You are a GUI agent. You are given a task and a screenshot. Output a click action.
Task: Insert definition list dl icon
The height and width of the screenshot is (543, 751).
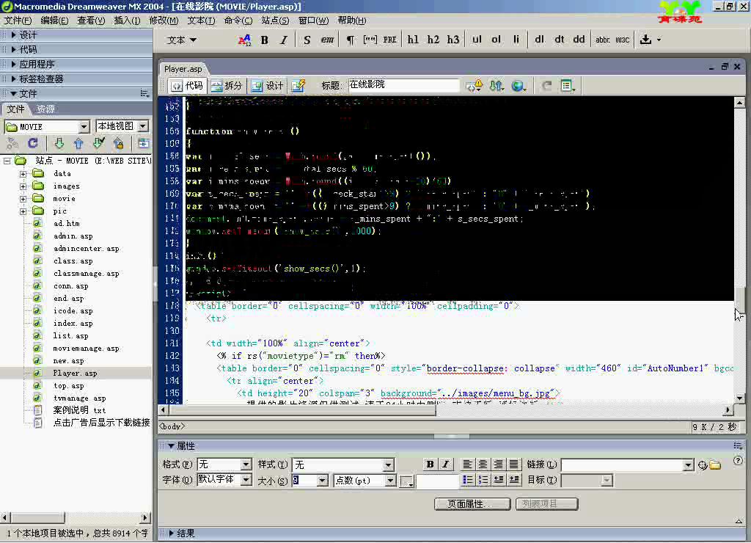point(539,40)
